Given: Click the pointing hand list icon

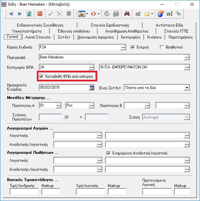Looking at the screenshot, I should [x=169, y=14].
